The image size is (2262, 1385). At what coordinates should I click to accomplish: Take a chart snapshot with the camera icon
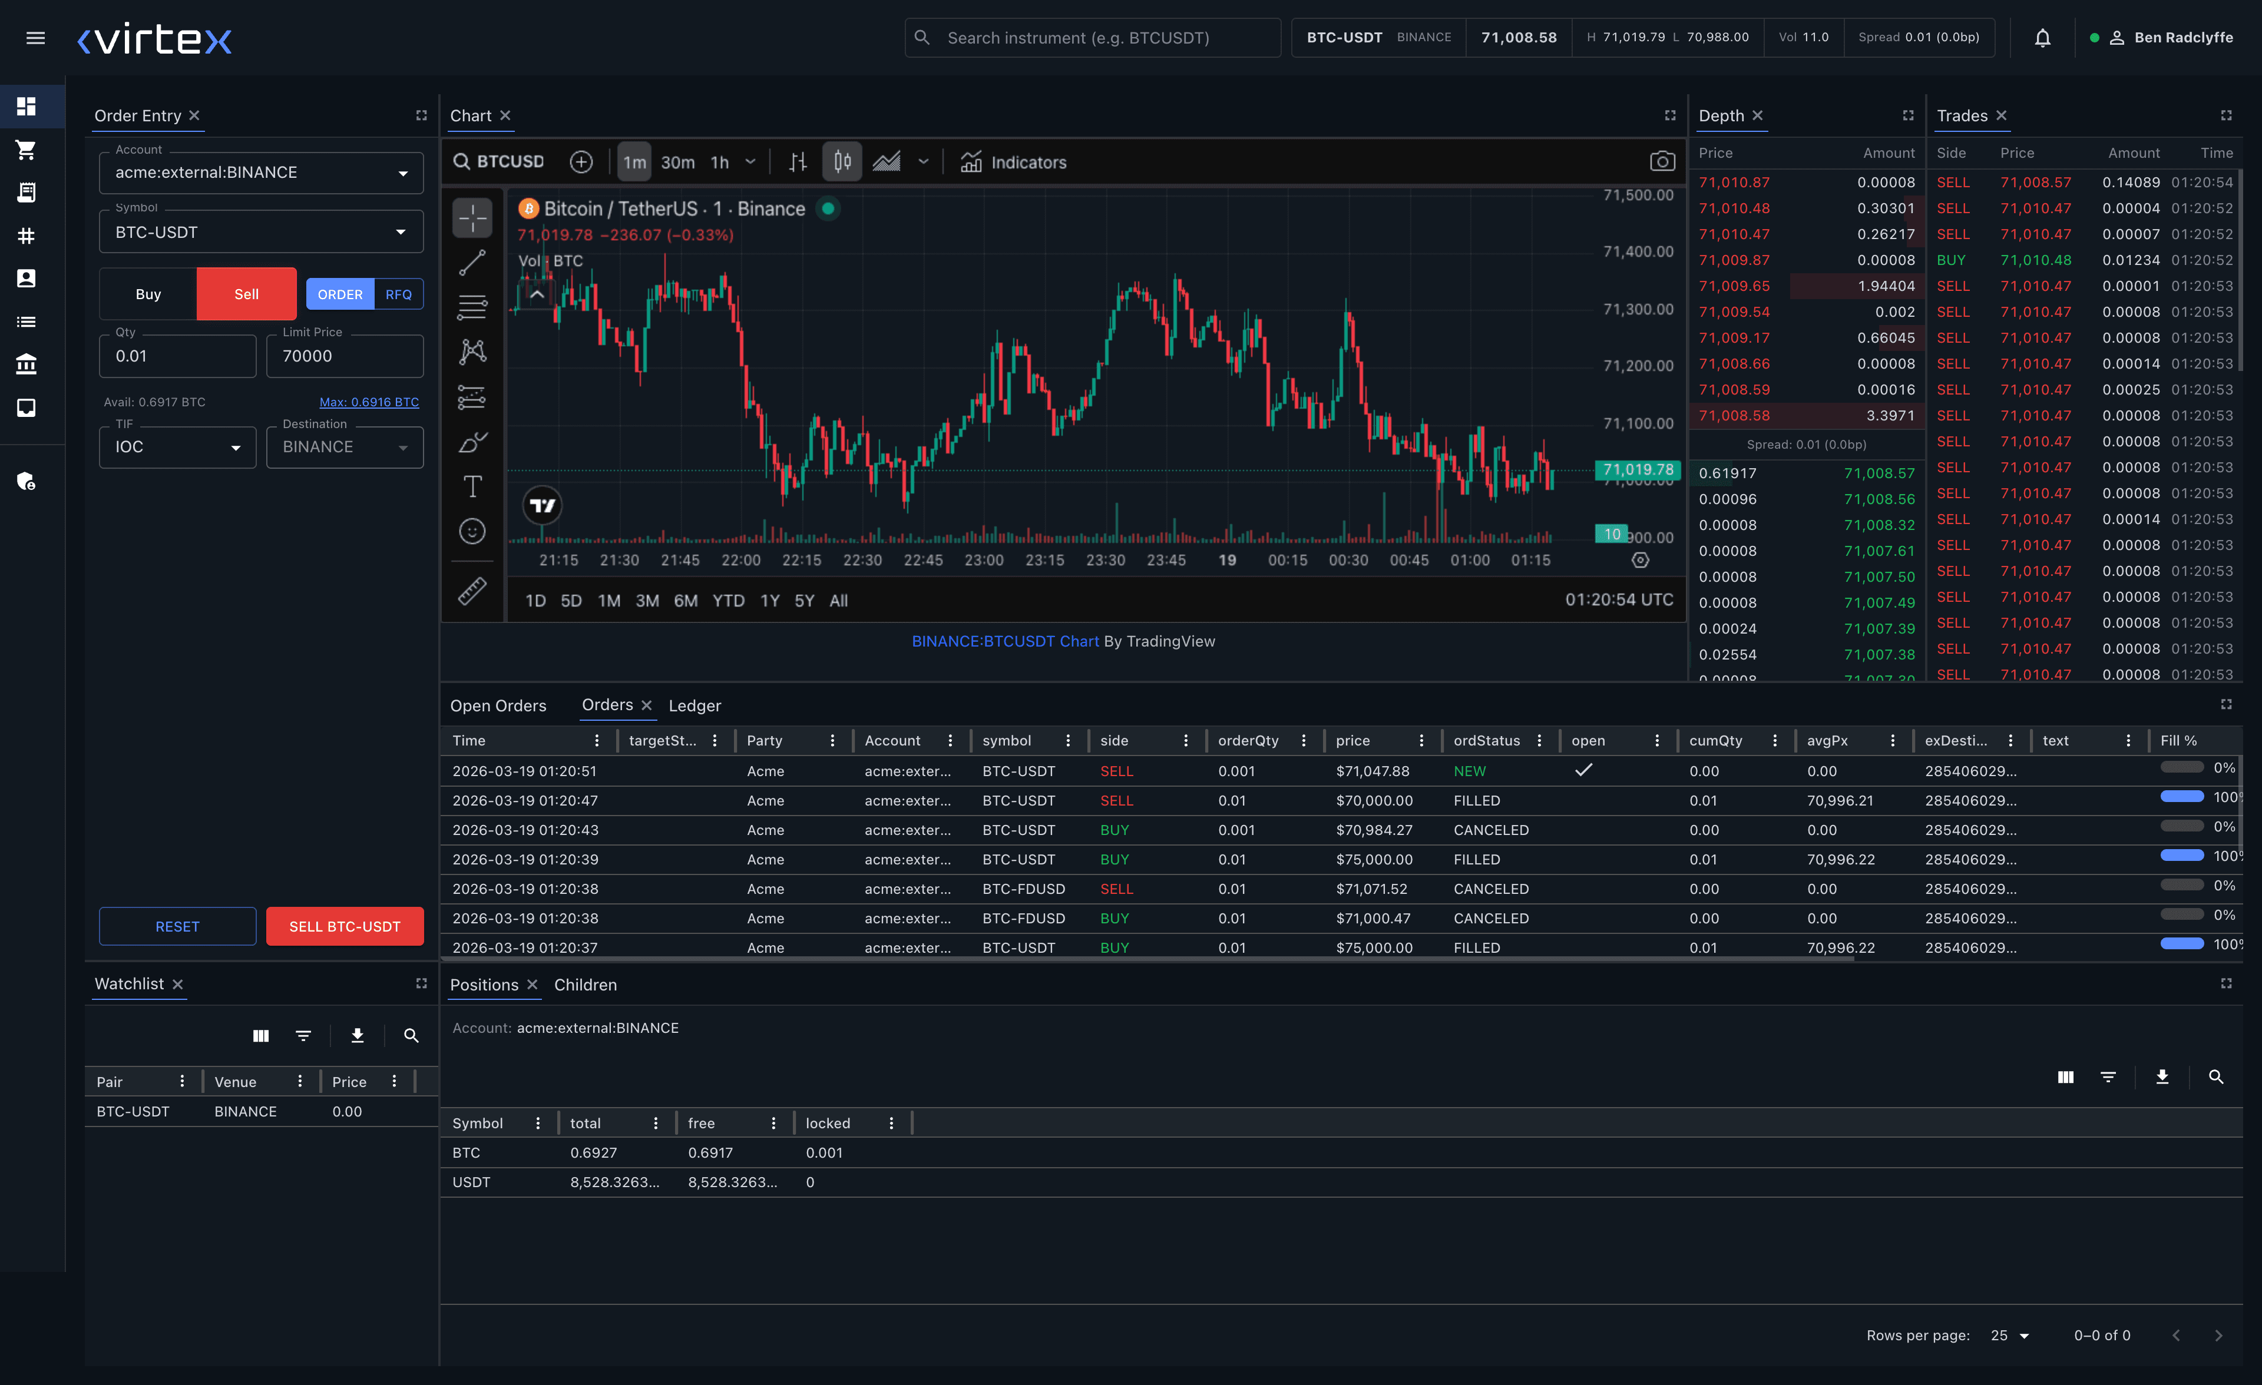(x=1664, y=161)
